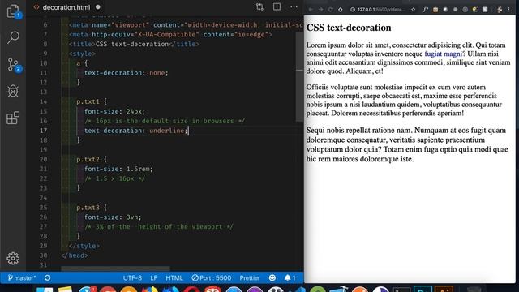
Task: Open the Manage gear icon in VS Code
Action: coord(13,258)
